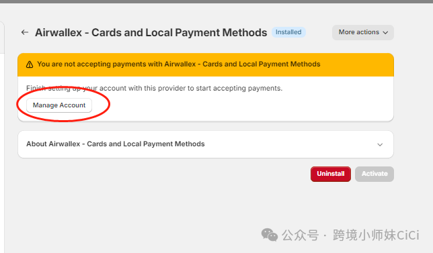The image size is (433, 253).
Task: Click the 公众号 label in watermark
Action: (300, 235)
